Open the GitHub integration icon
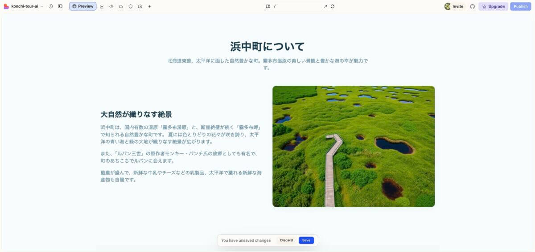Viewport: 535px width, 252px height. click(x=473, y=6)
